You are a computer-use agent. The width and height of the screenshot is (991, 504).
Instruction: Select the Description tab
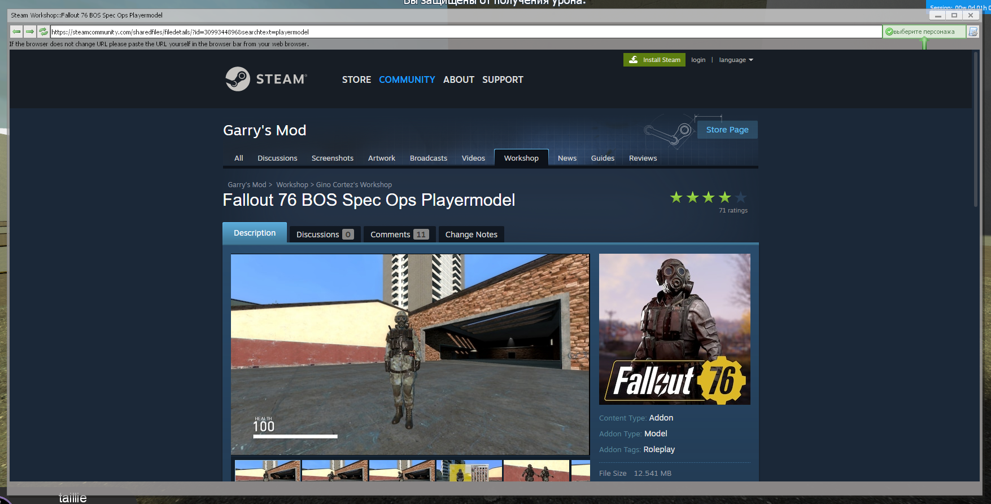(x=255, y=233)
